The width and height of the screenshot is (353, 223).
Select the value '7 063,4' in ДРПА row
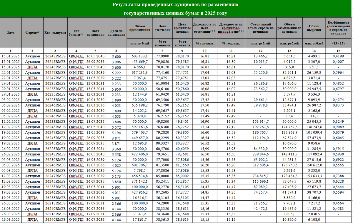(139, 78)
